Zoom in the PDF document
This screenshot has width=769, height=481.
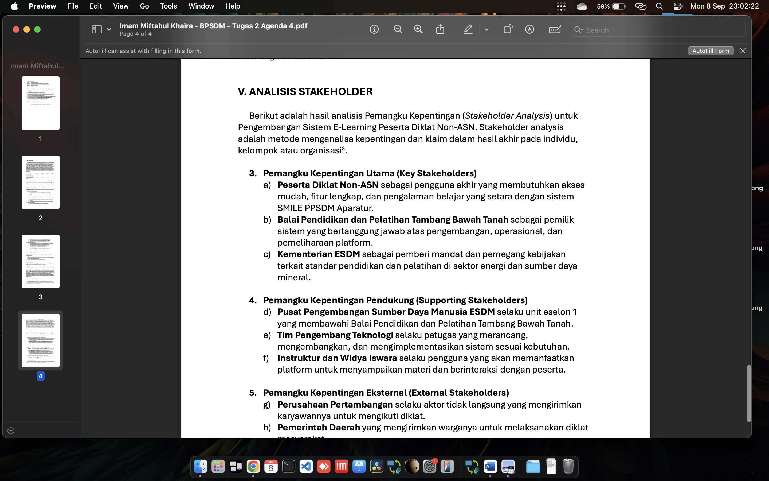coord(418,30)
